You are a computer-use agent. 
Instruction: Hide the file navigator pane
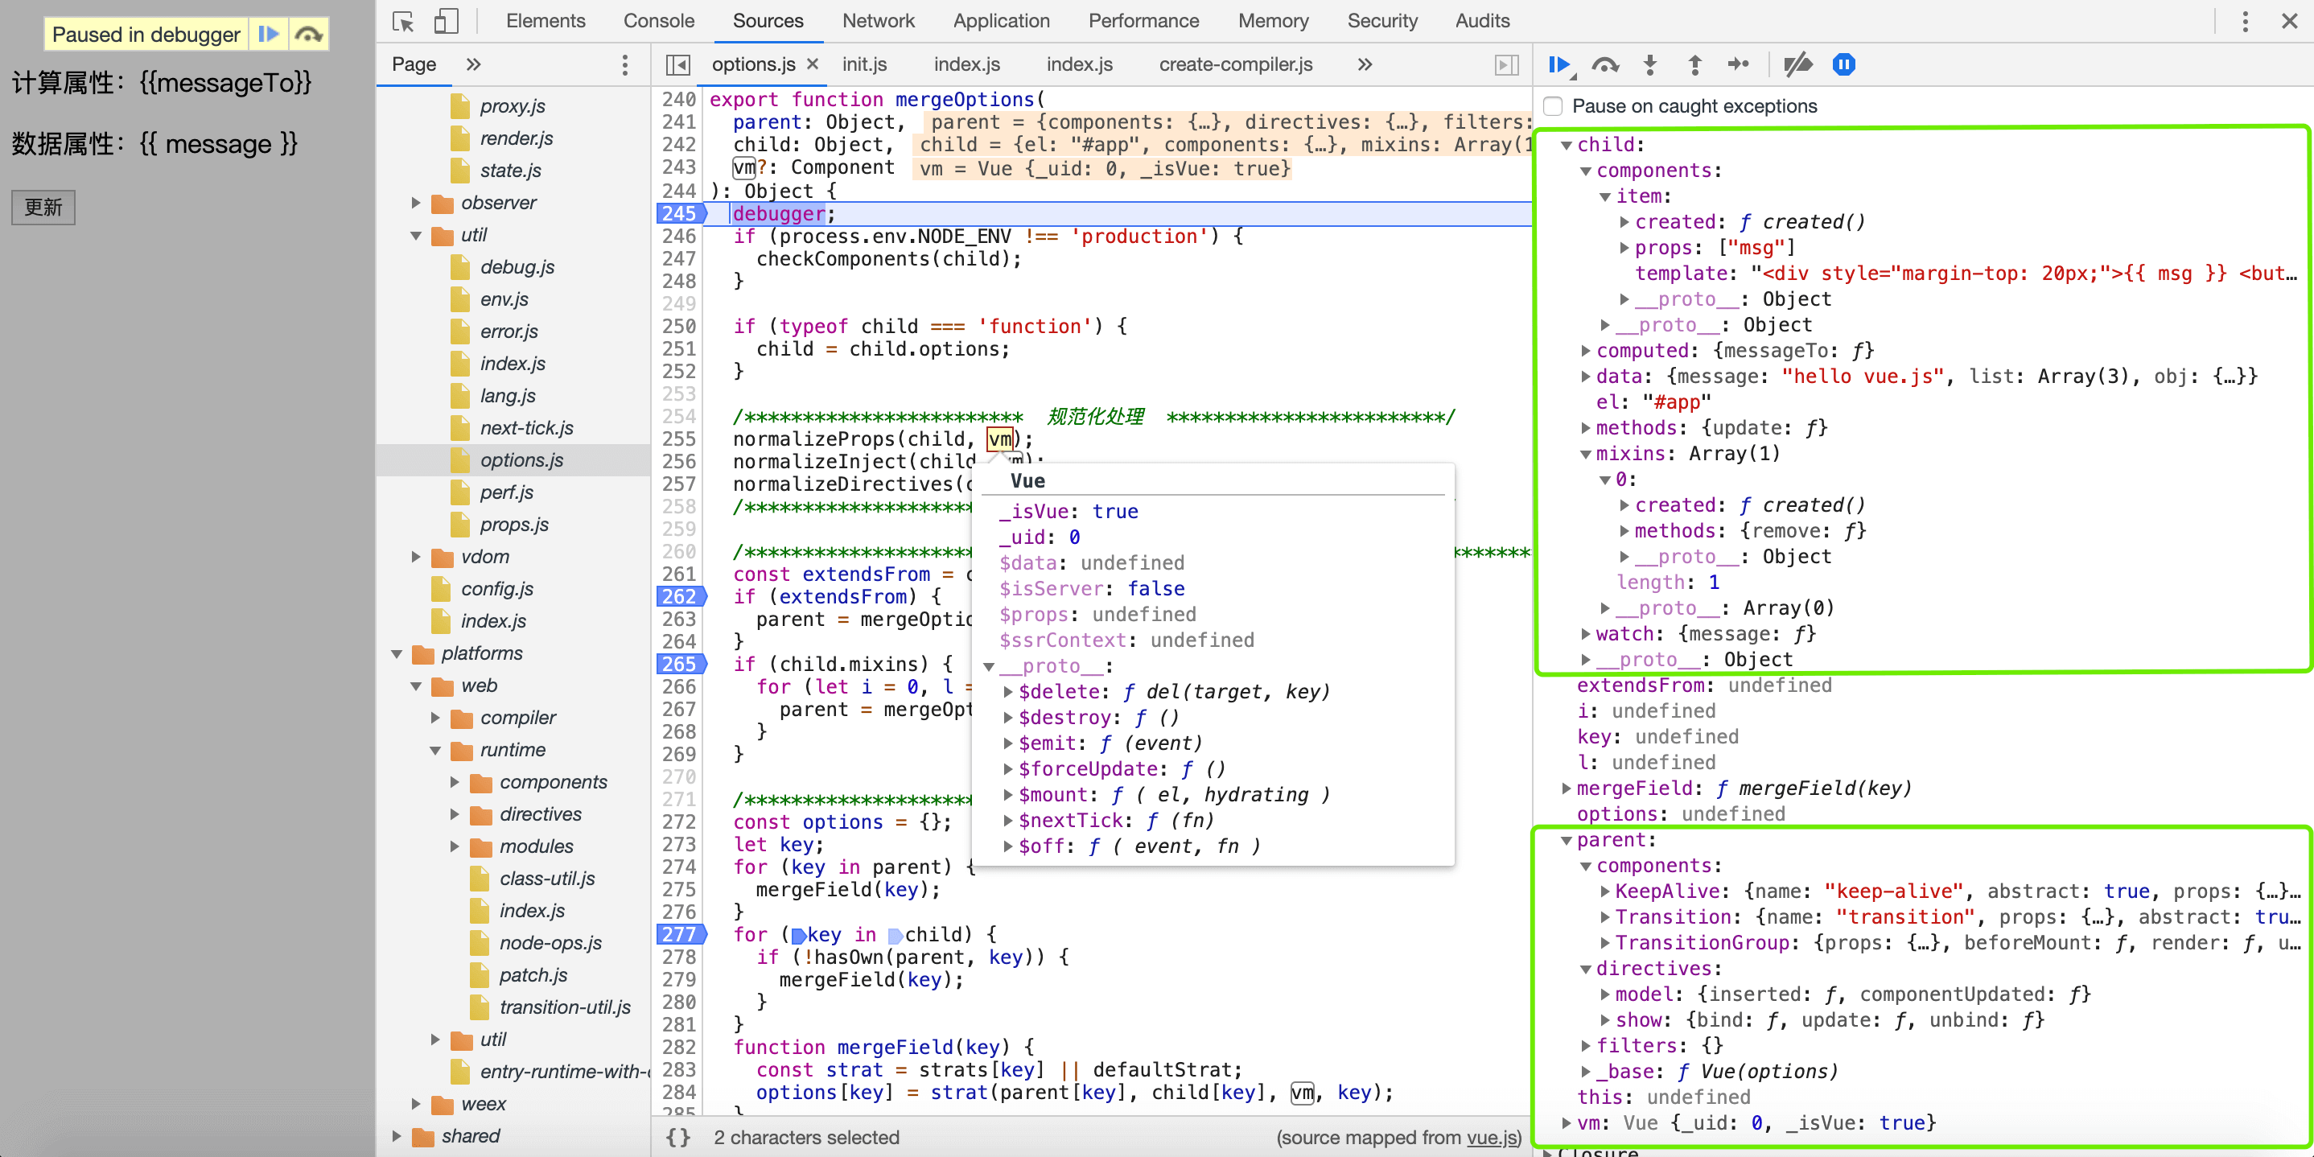coord(678,64)
